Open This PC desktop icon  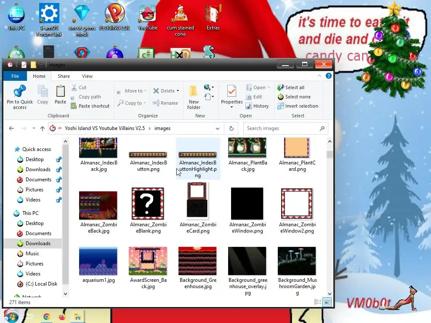click(16, 17)
